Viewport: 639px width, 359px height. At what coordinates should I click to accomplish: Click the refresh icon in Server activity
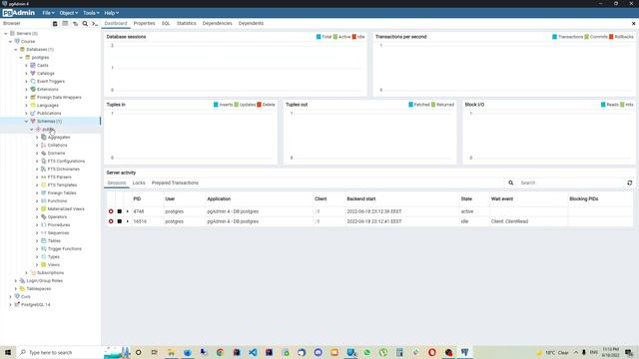tap(630, 182)
